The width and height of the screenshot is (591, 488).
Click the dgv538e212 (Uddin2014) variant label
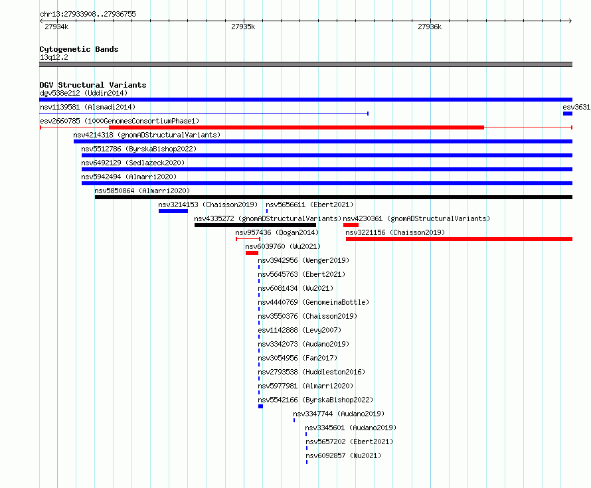point(84,93)
